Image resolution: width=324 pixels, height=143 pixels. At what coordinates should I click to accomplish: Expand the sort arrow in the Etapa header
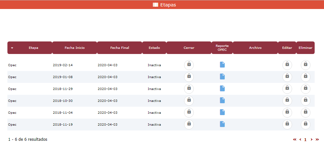pyautogui.click(x=12, y=48)
